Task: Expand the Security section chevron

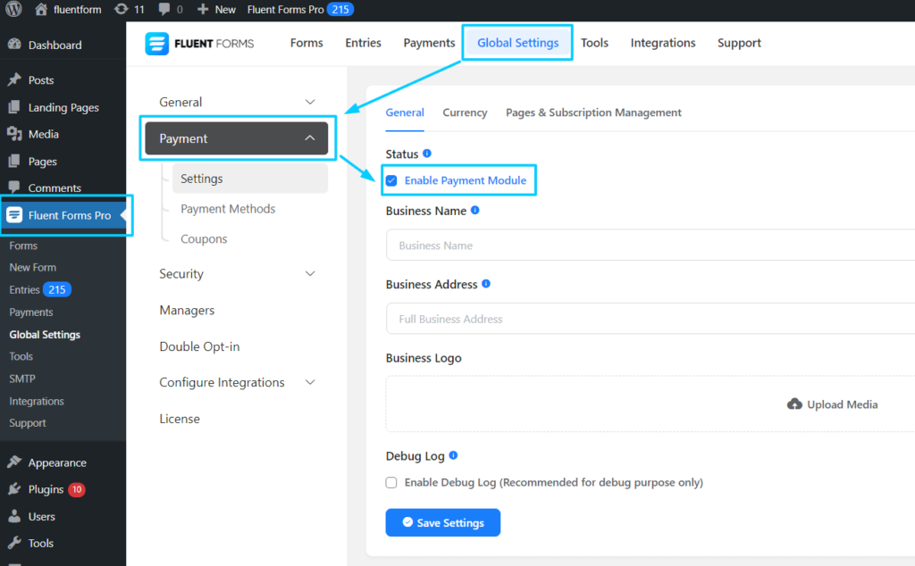Action: point(310,273)
